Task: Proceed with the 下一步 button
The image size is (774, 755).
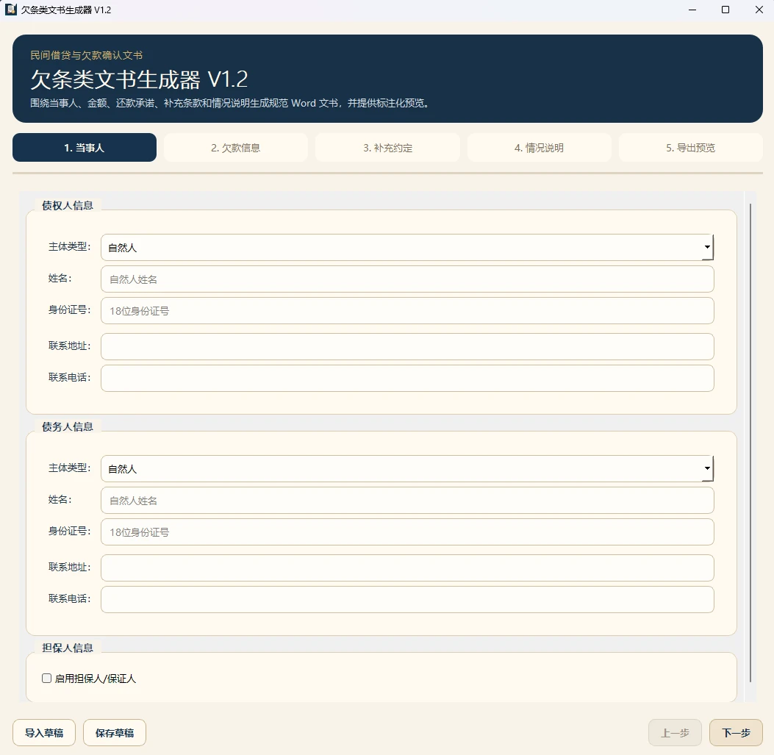Action: click(736, 733)
